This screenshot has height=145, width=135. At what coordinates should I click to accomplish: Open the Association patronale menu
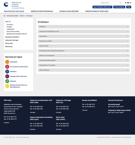[x=42, y=11]
